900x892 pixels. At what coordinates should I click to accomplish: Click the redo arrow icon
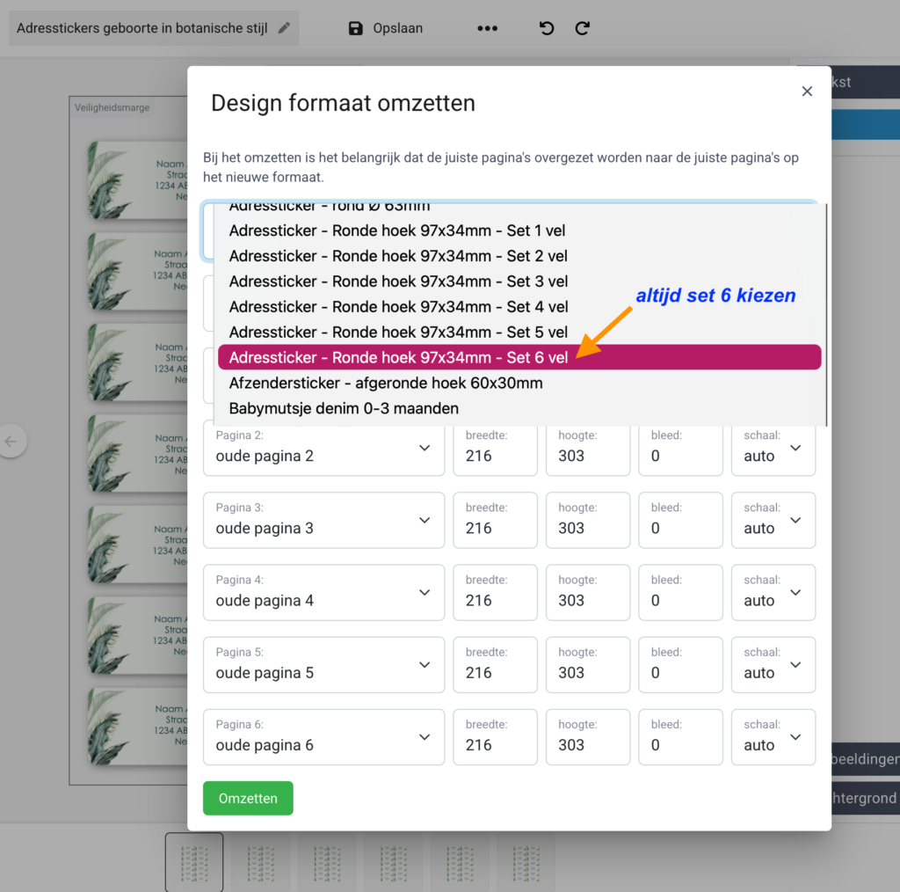click(x=582, y=28)
